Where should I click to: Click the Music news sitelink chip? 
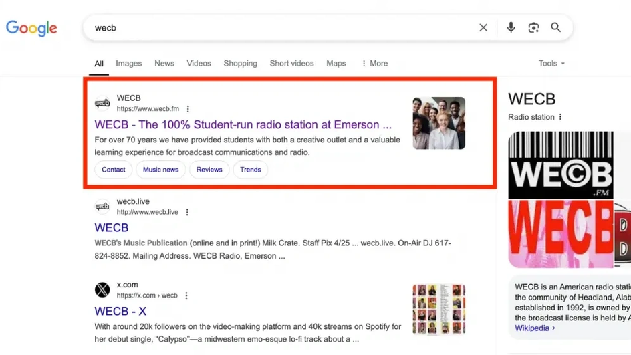point(160,170)
